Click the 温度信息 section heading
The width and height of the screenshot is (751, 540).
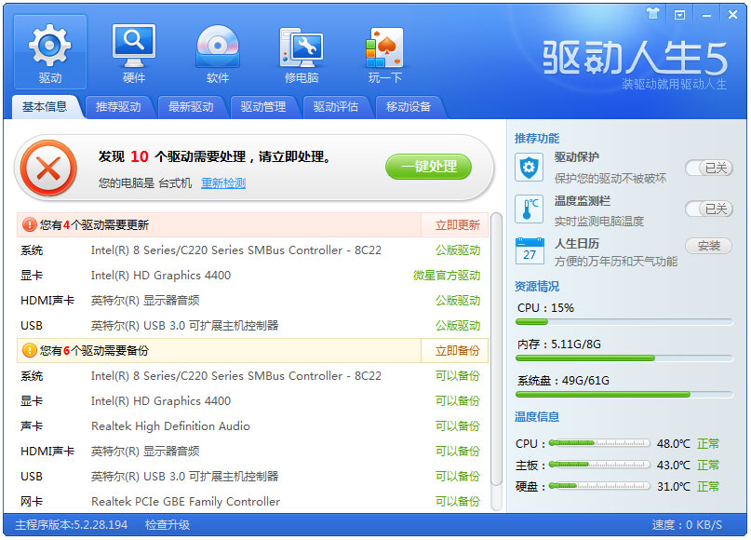click(x=537, y=417)
